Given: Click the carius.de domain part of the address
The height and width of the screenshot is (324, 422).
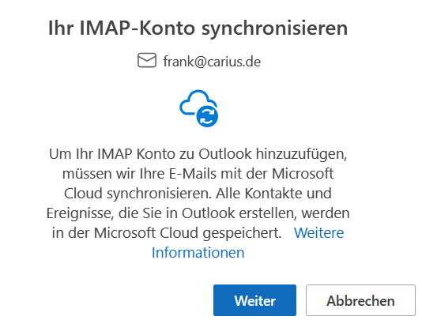Looking at the screenshot, I should [234, 62].
